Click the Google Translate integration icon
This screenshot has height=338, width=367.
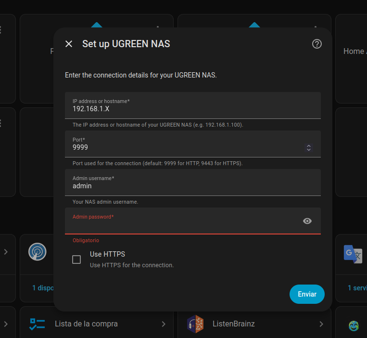(x=353, y=254)
